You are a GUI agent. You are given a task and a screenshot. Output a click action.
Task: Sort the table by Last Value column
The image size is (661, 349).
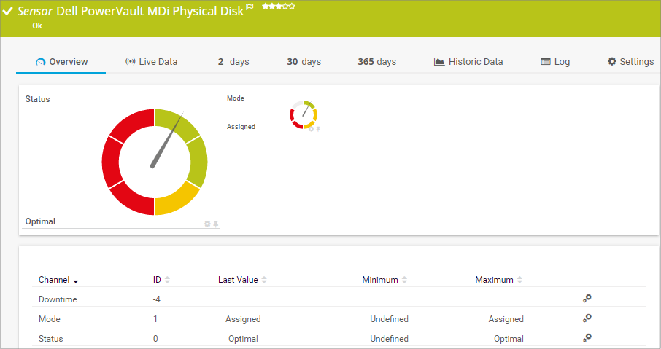(x=242, y=280)
